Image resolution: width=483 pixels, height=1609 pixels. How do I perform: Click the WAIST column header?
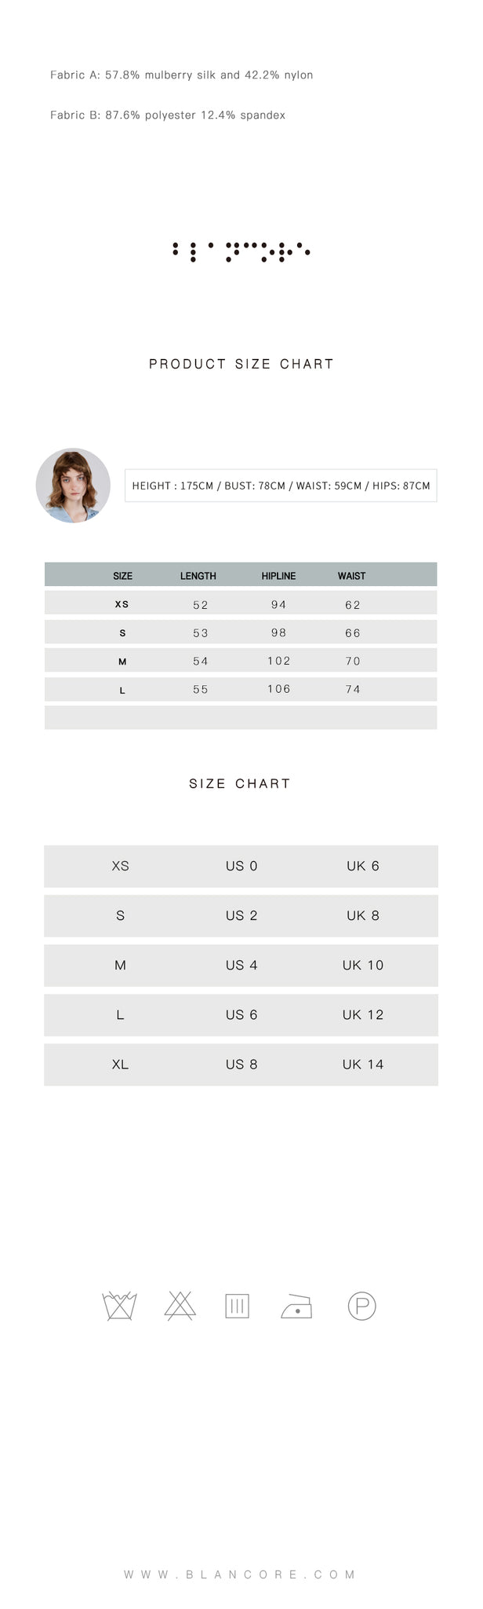pyautogui.click(x=352, y=576)
